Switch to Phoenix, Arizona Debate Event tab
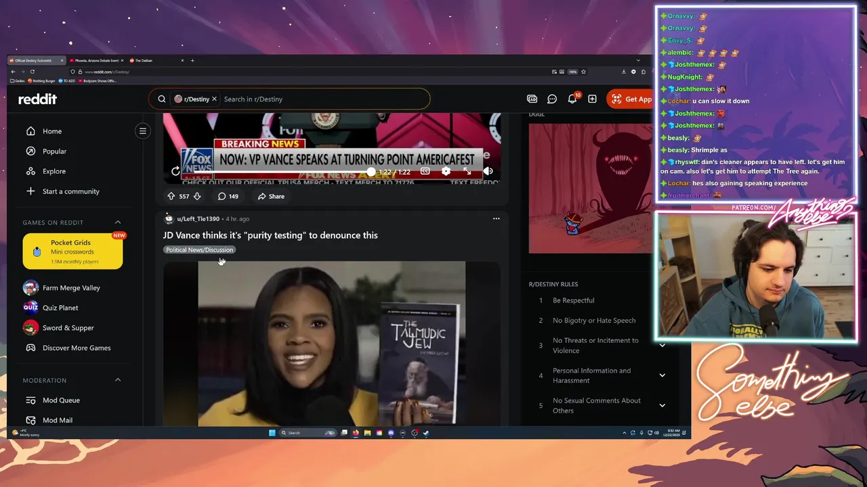867x487 pixels. 97,60
